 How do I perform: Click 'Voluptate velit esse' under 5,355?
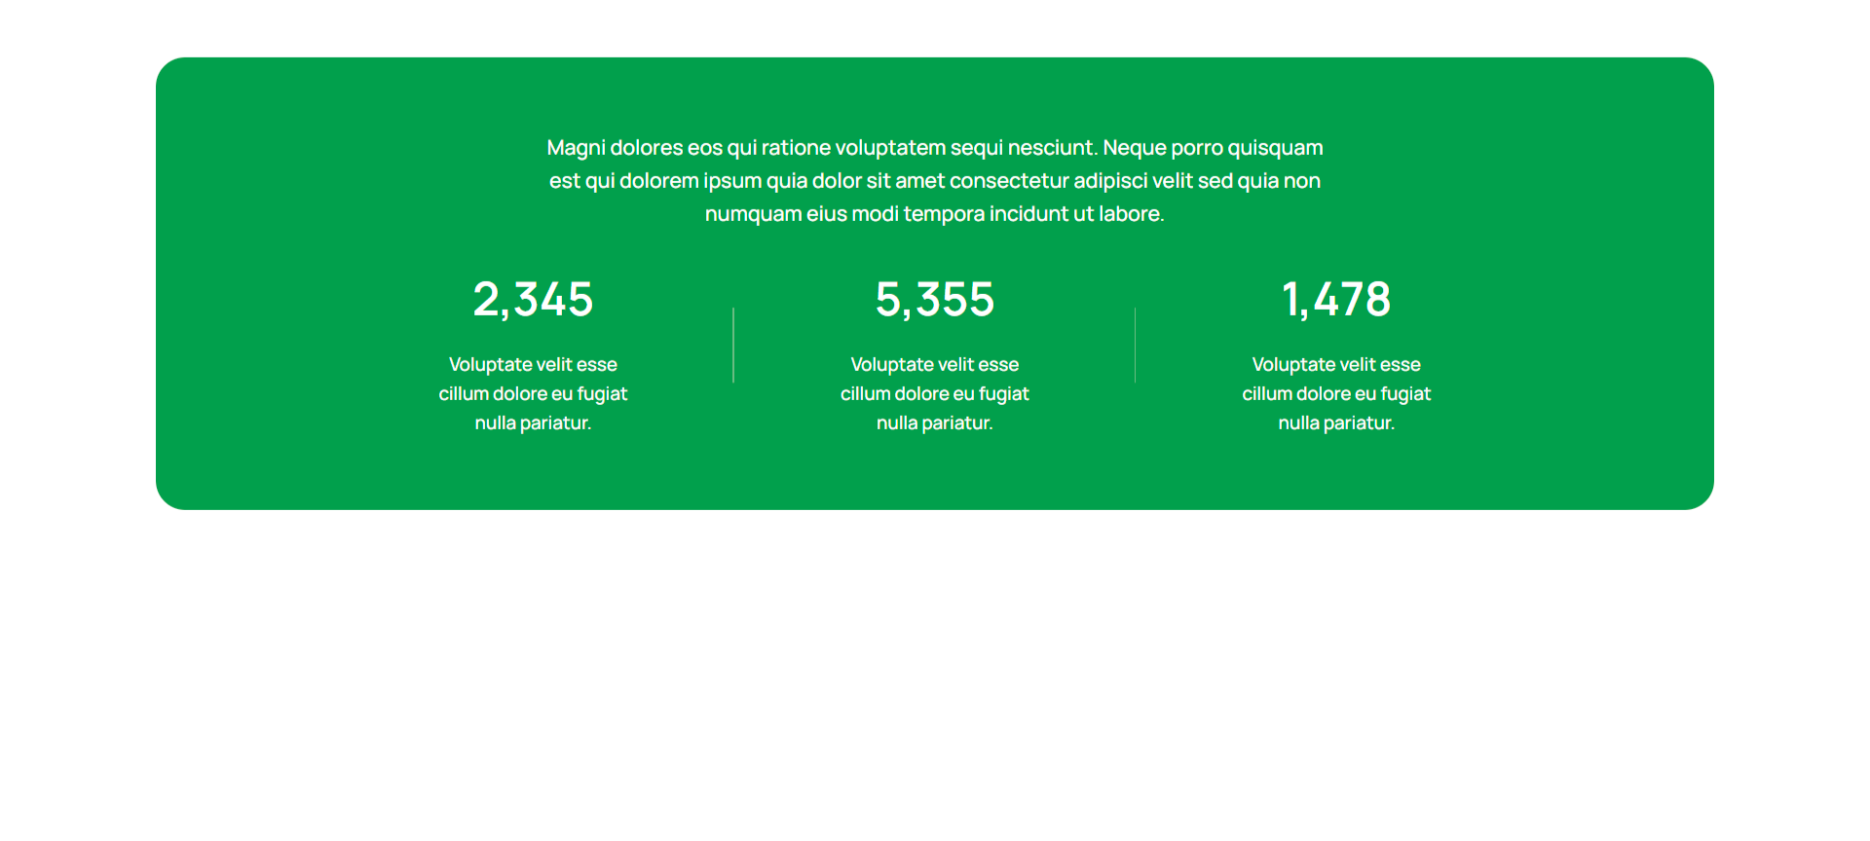point(934,364)
